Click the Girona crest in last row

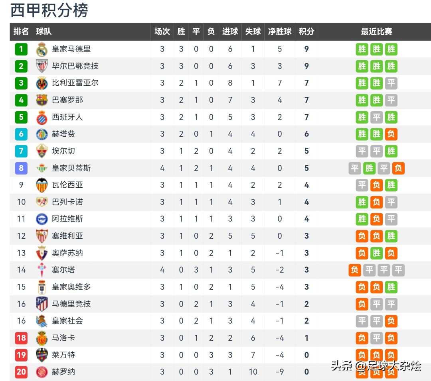click(42, 372)
